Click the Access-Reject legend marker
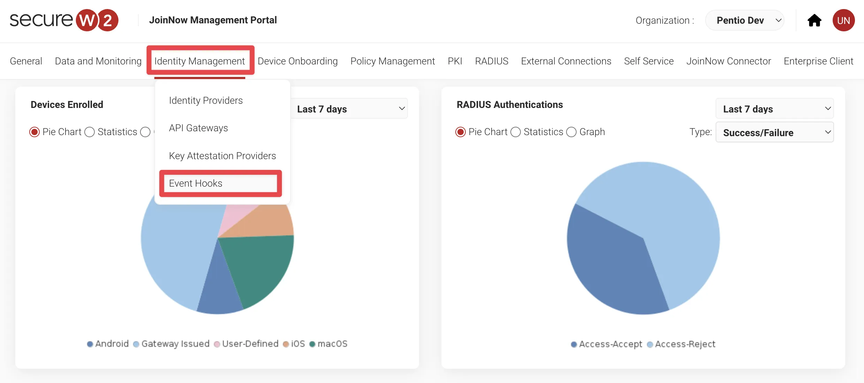 (x=650, y=344)
